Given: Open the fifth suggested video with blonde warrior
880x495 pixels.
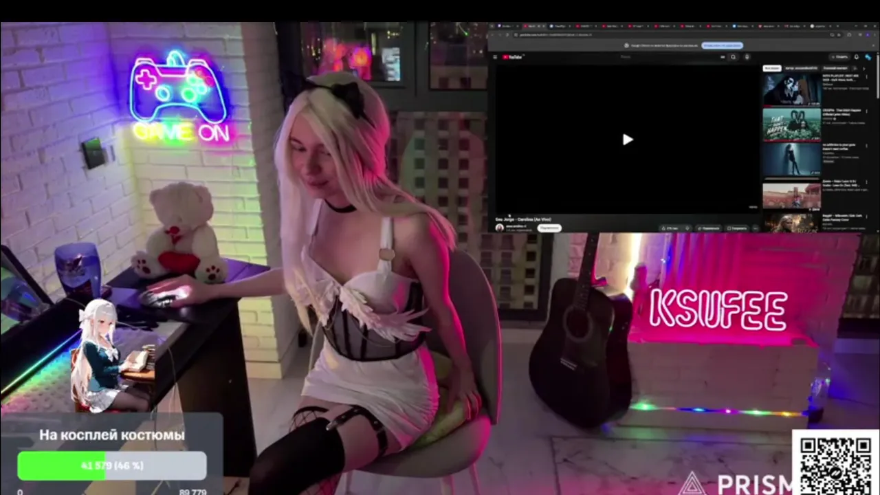Looking at the screenshot, I should coord(791,223).
